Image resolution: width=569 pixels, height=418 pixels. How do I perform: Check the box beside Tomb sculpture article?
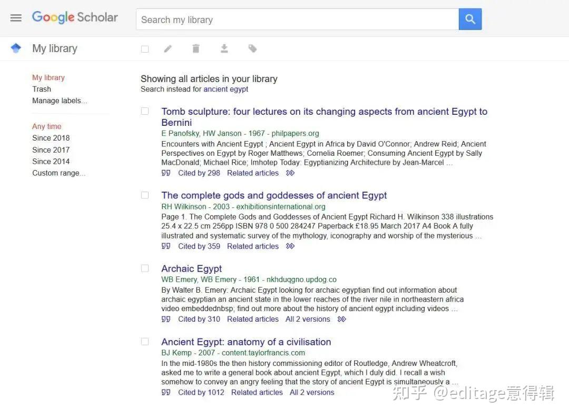pos(145,111)
